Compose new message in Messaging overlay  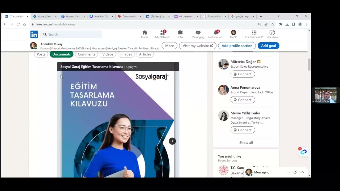[295, 172]
